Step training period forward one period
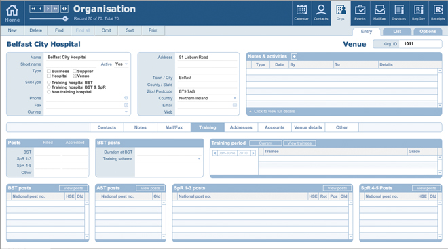The image size is (448, 249). (x=253, y=153)
